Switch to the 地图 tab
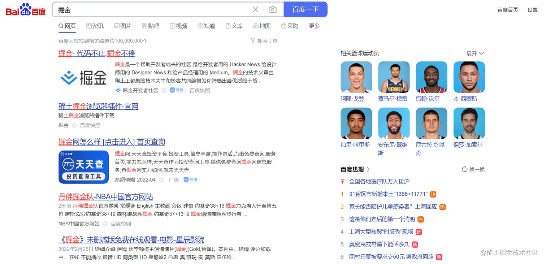 [262, 26]
